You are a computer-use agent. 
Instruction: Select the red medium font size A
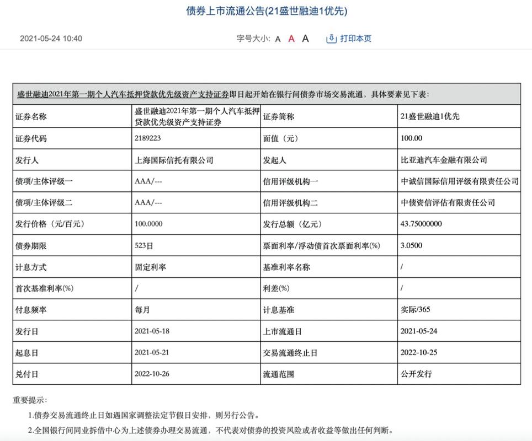tap(291, 39)
